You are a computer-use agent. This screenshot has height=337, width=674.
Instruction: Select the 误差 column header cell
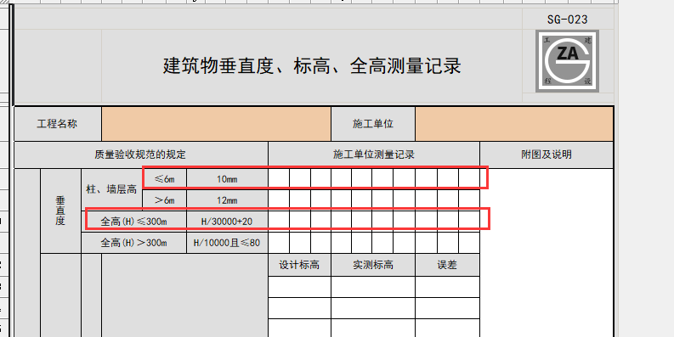click(x=447, y=265)
